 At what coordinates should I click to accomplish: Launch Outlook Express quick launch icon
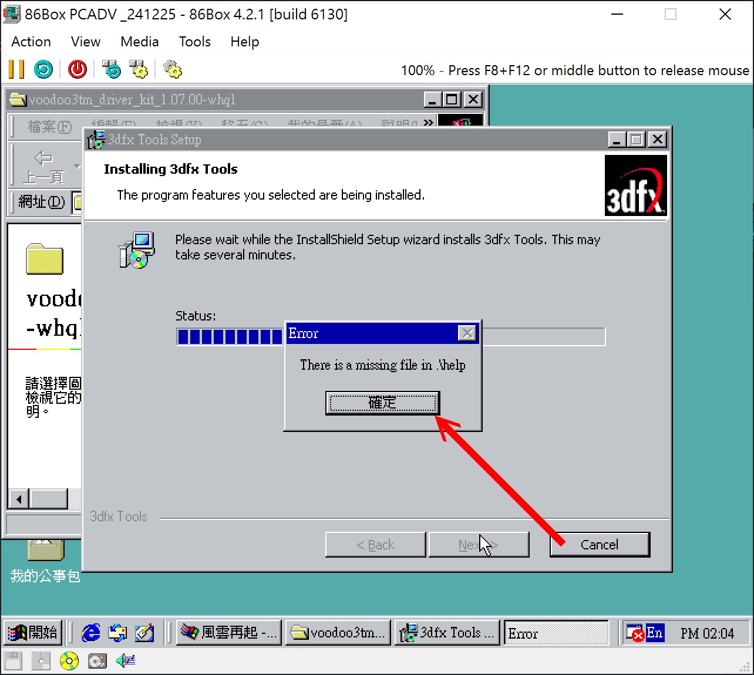[x=117, y=633]
